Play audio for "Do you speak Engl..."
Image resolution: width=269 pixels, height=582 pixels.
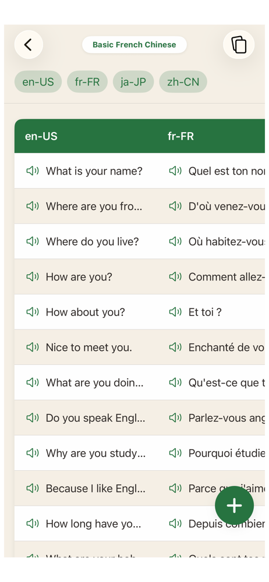coord(33,417)
